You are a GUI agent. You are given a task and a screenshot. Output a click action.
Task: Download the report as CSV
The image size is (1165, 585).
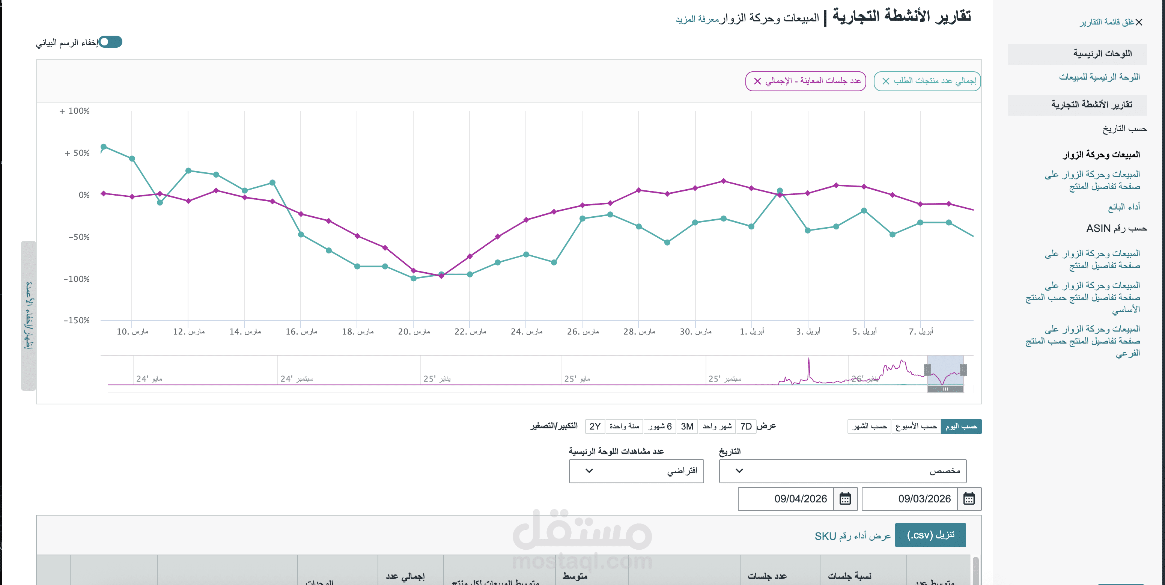[x=930, y=535]
